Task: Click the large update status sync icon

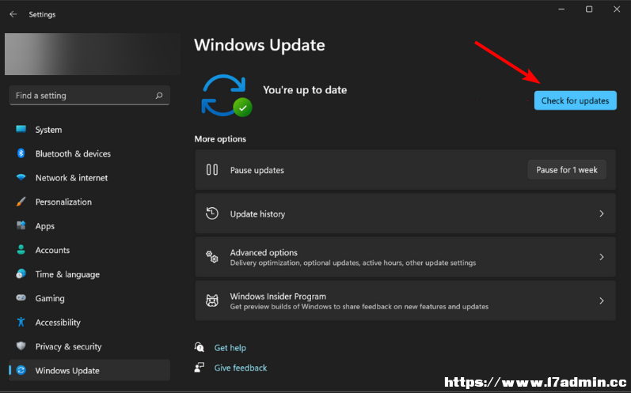Action: [226, 96]
